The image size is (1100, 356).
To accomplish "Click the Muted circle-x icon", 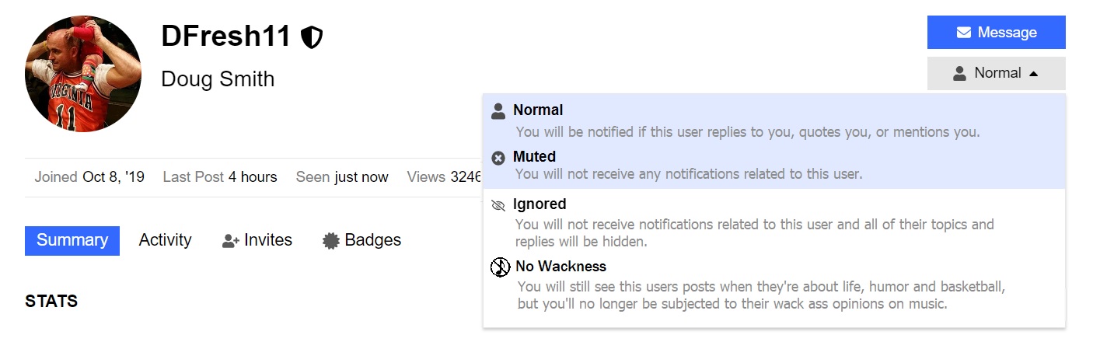I will pos(498,158).
